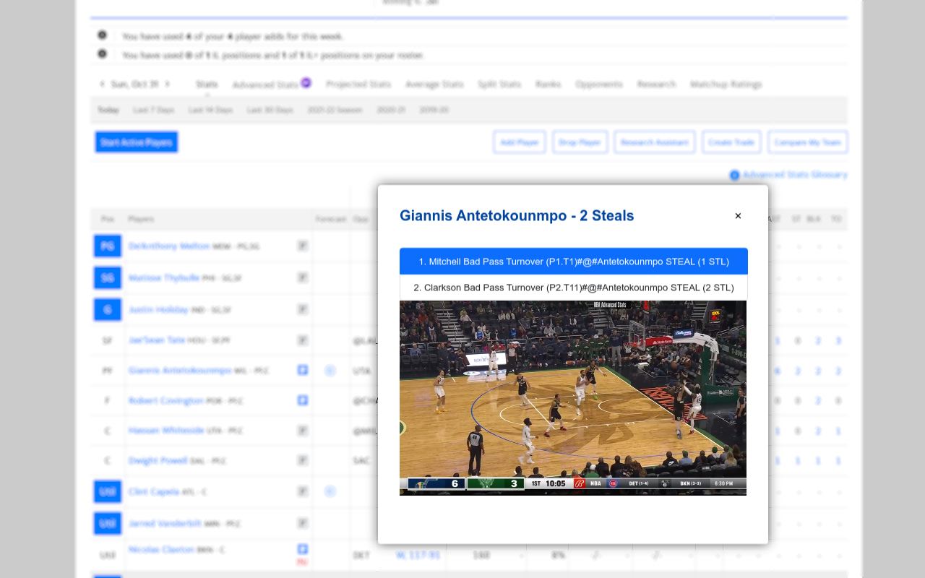Viewport: 925px width, 578px height.
Task: Click Start Active Players button
Action: click(137, 142)
